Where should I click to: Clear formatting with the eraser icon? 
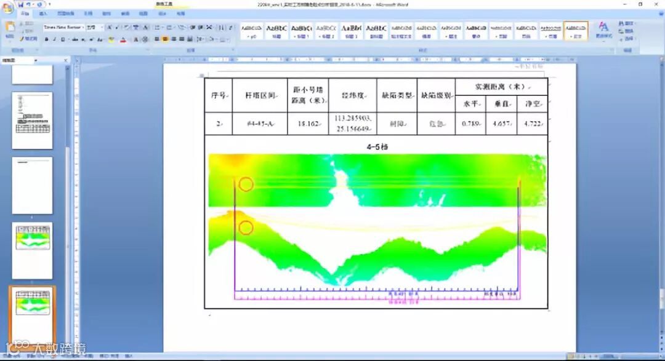(126, 27)
